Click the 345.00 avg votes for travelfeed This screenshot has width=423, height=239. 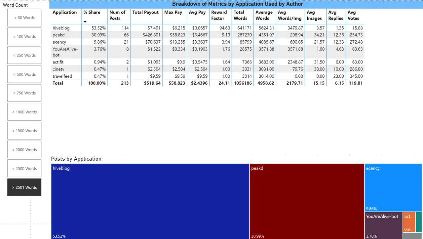pos(356,76)
